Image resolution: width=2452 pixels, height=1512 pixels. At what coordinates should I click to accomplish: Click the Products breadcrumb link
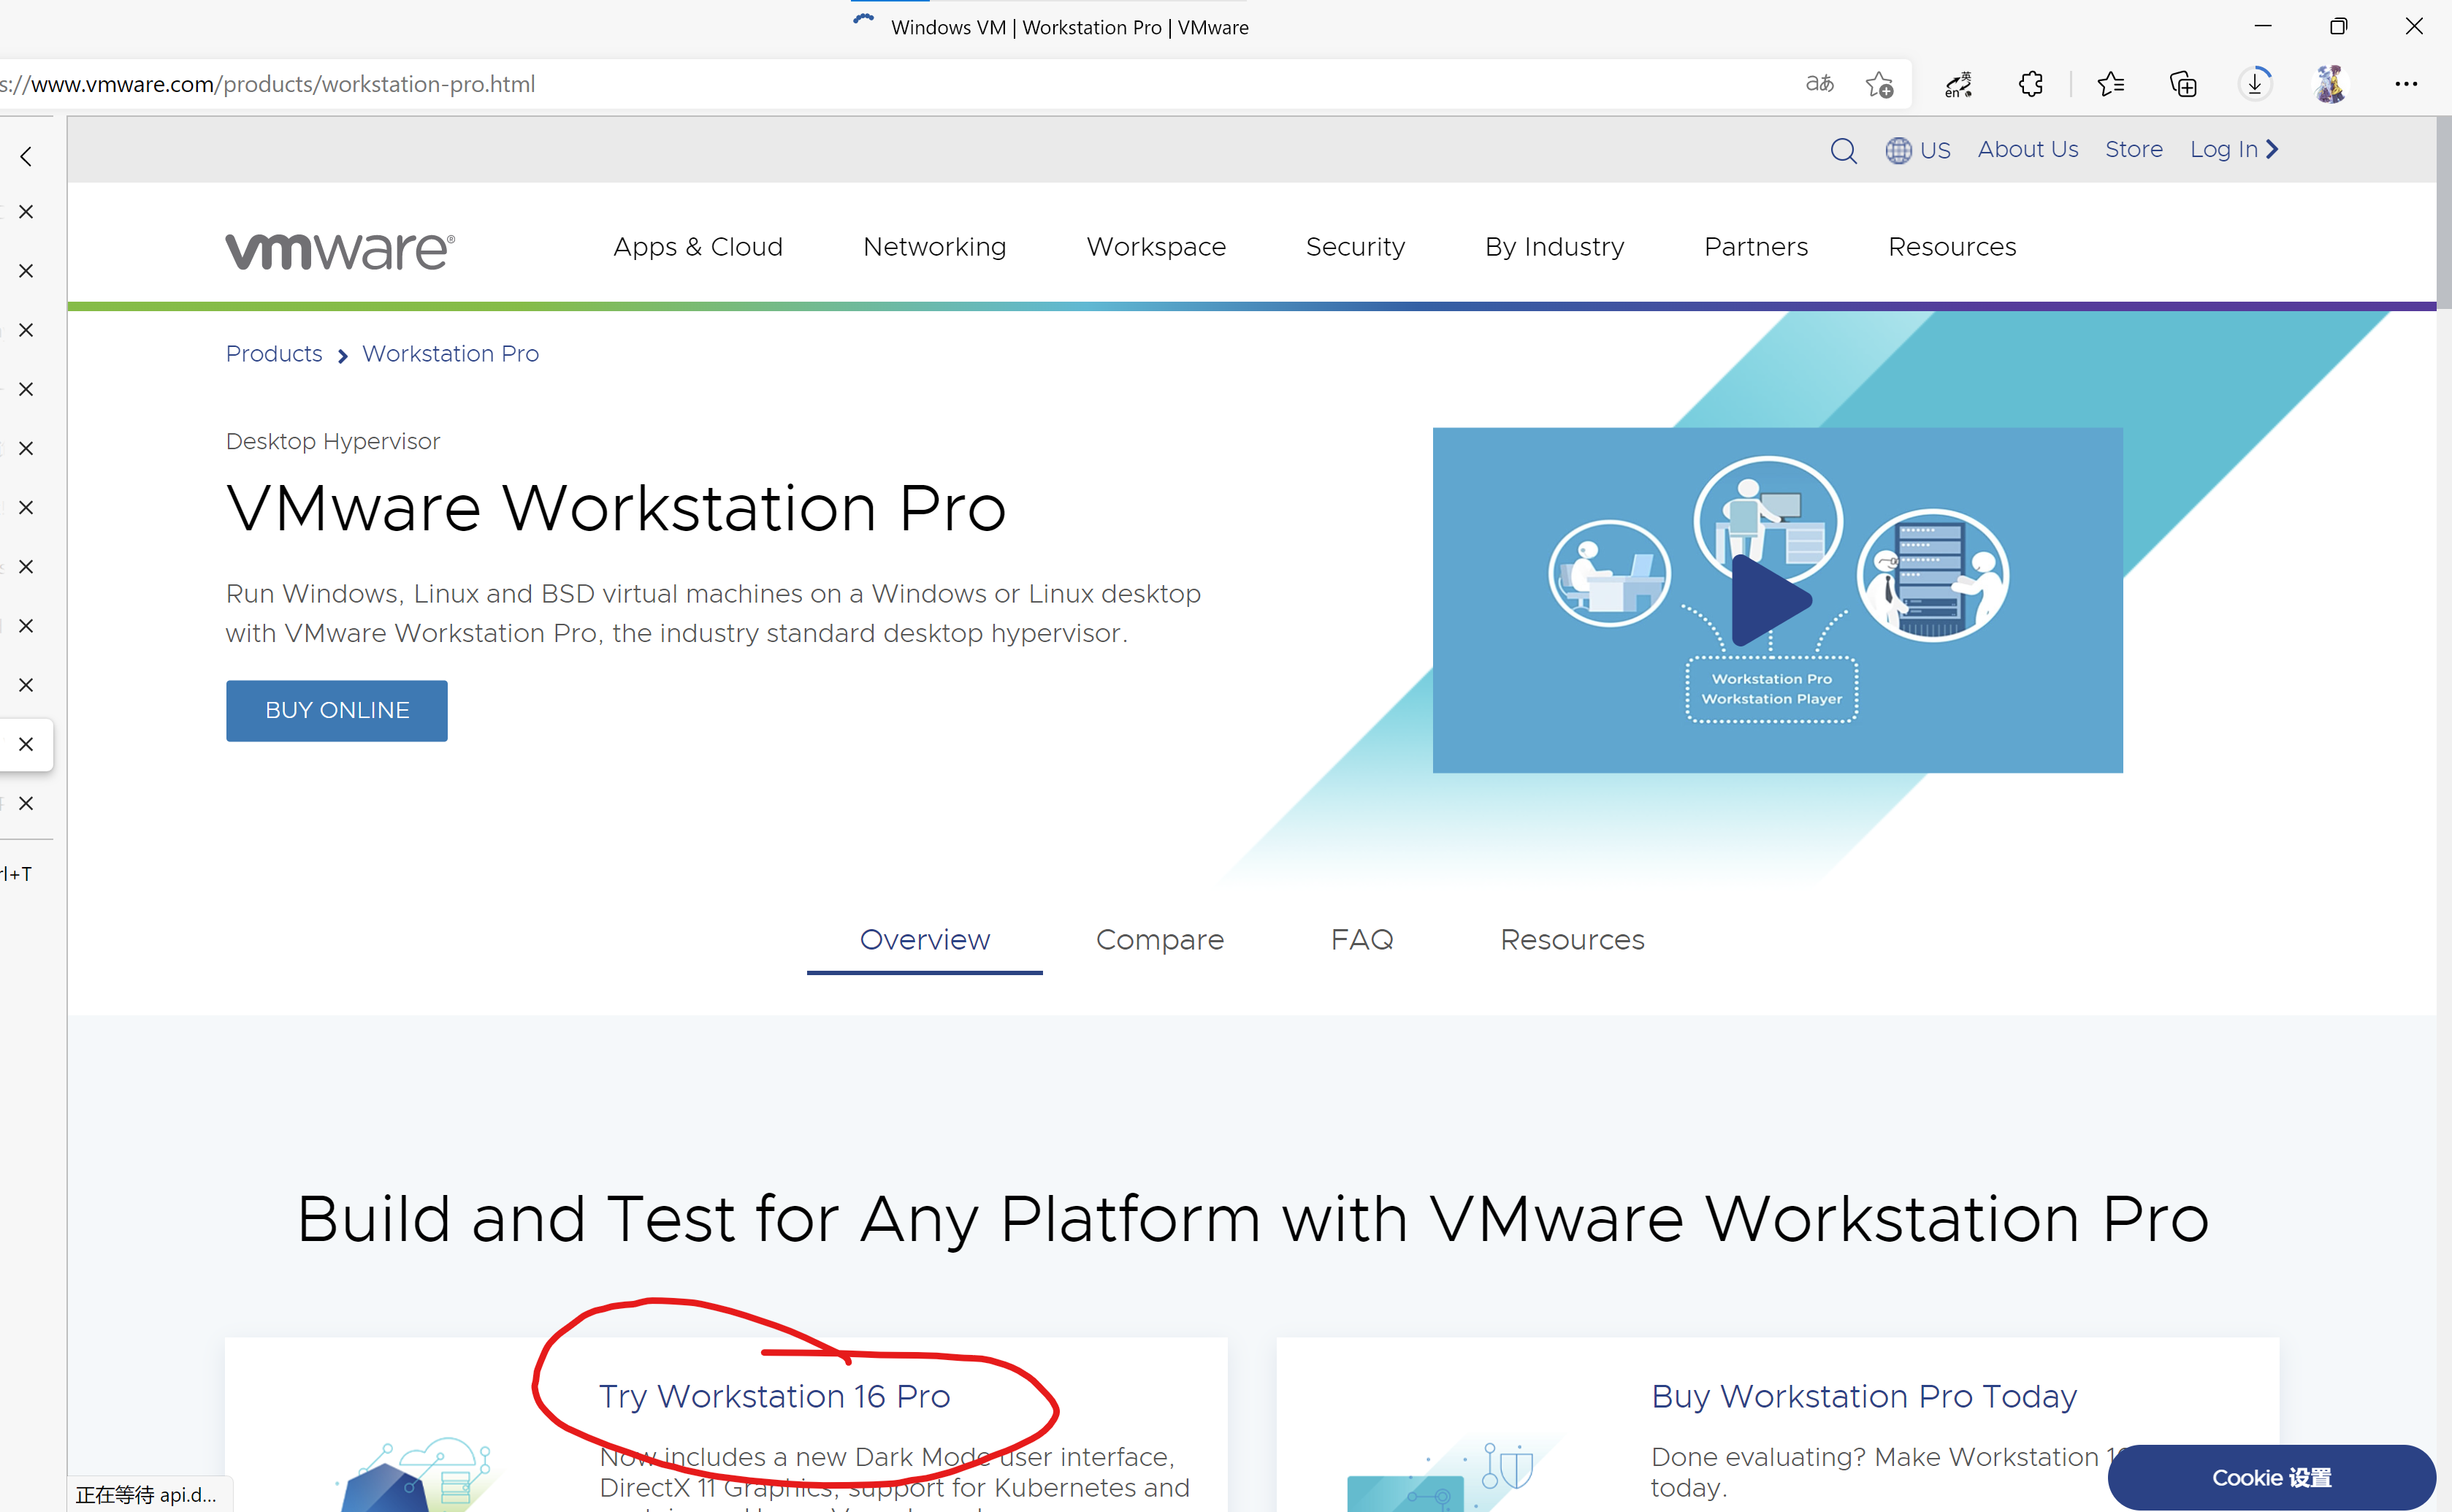pyautogui.click(x=274, y=354)
